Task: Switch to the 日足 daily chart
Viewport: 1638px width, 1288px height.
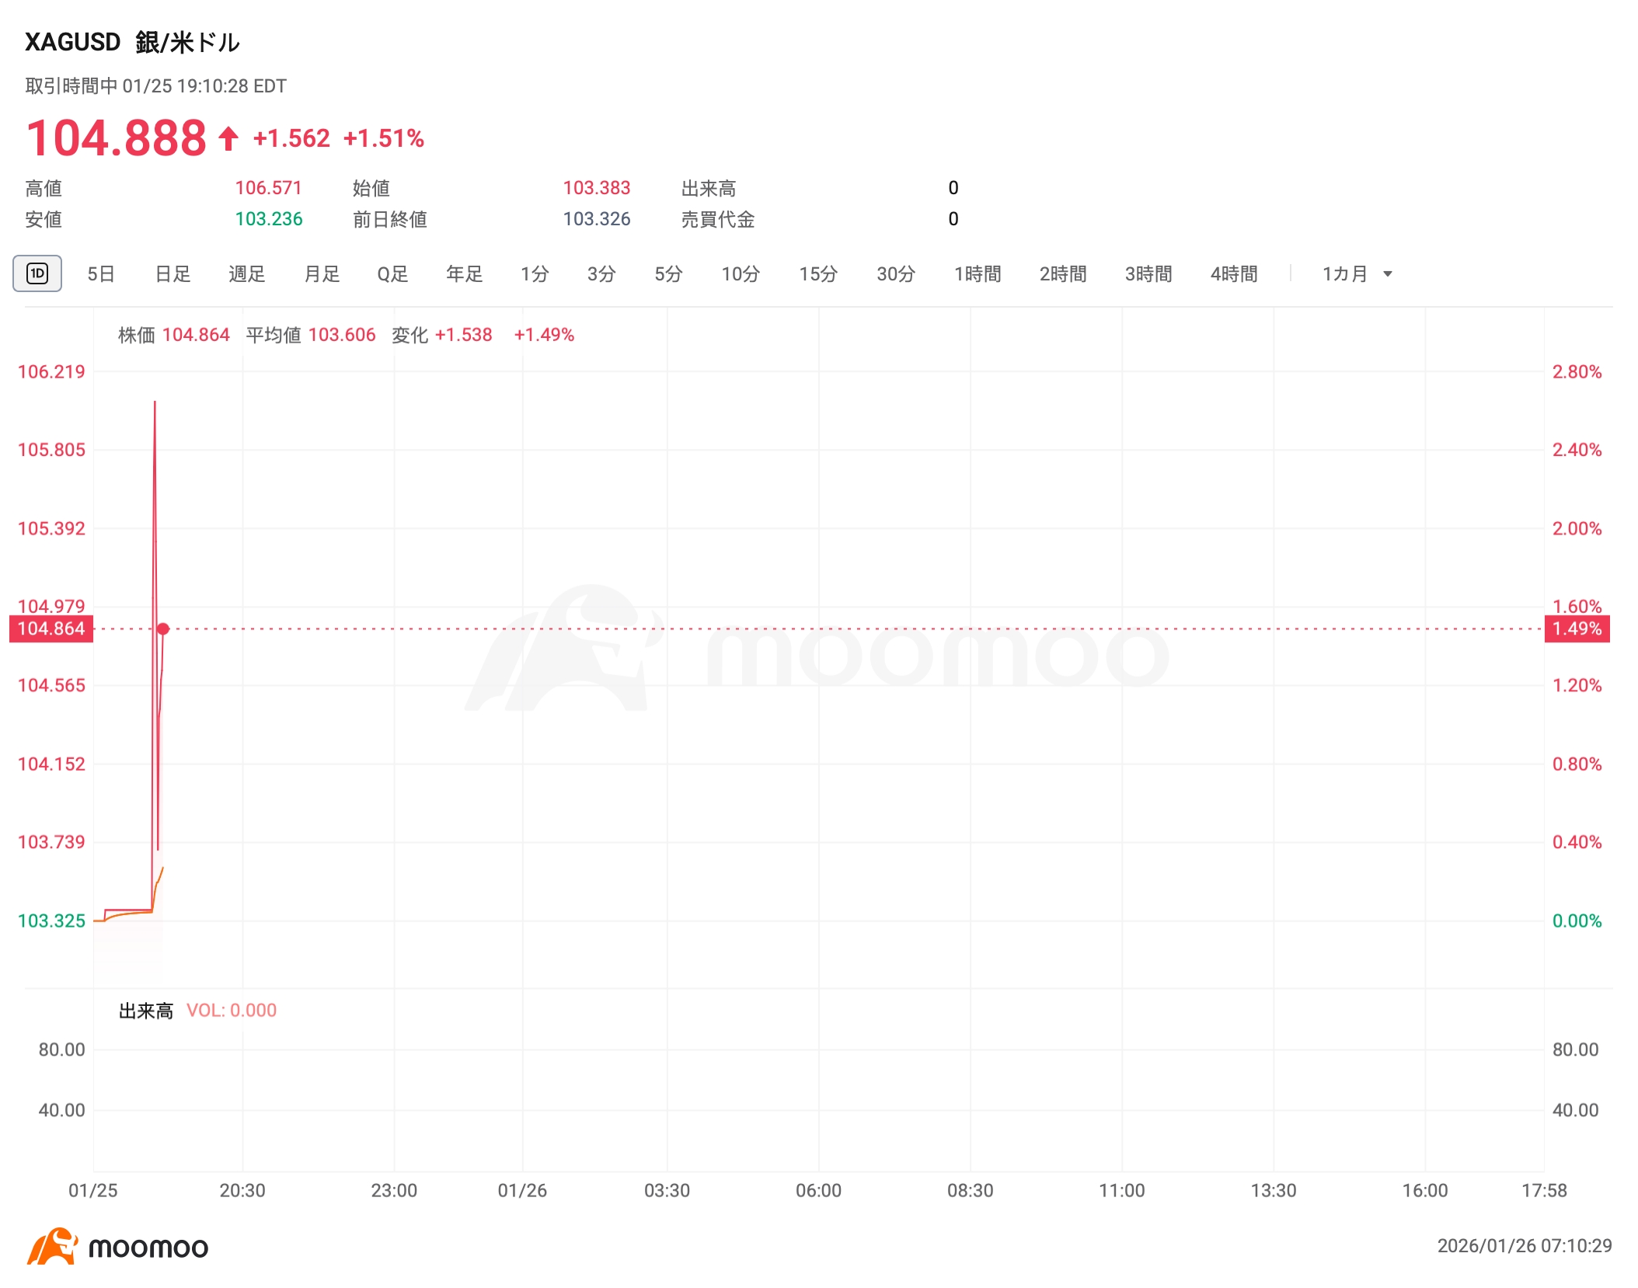Action: 173,273
